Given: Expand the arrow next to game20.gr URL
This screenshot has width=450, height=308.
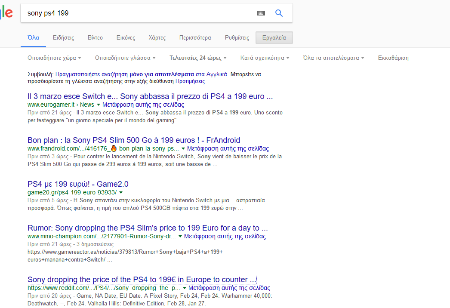Looking at the screenshot, I should click(x=121, y=193).
